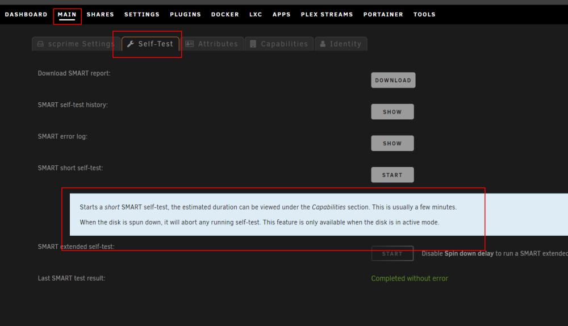Screen dimensions: 568x326
Task: Click the disabled extended self-test Start button
Action: click(392, 253)
